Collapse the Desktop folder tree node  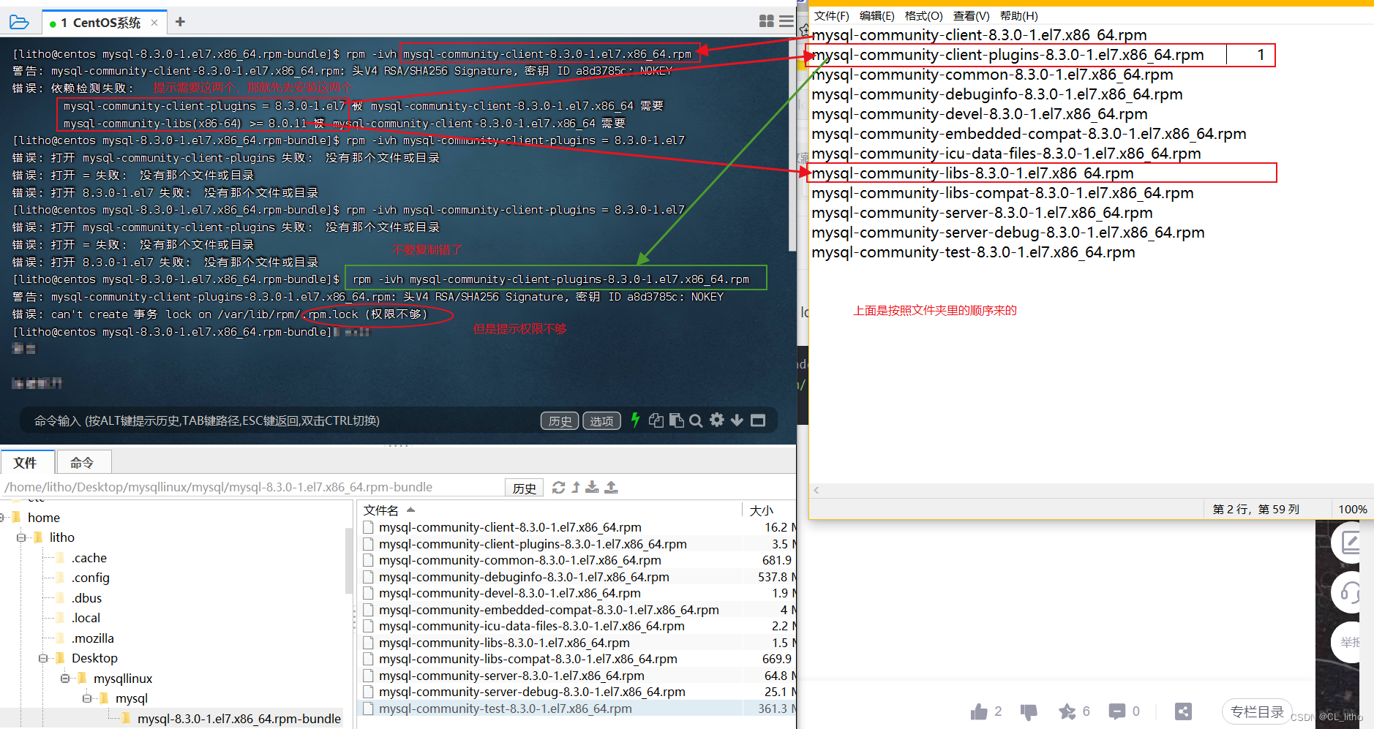[x=43, y=658]
